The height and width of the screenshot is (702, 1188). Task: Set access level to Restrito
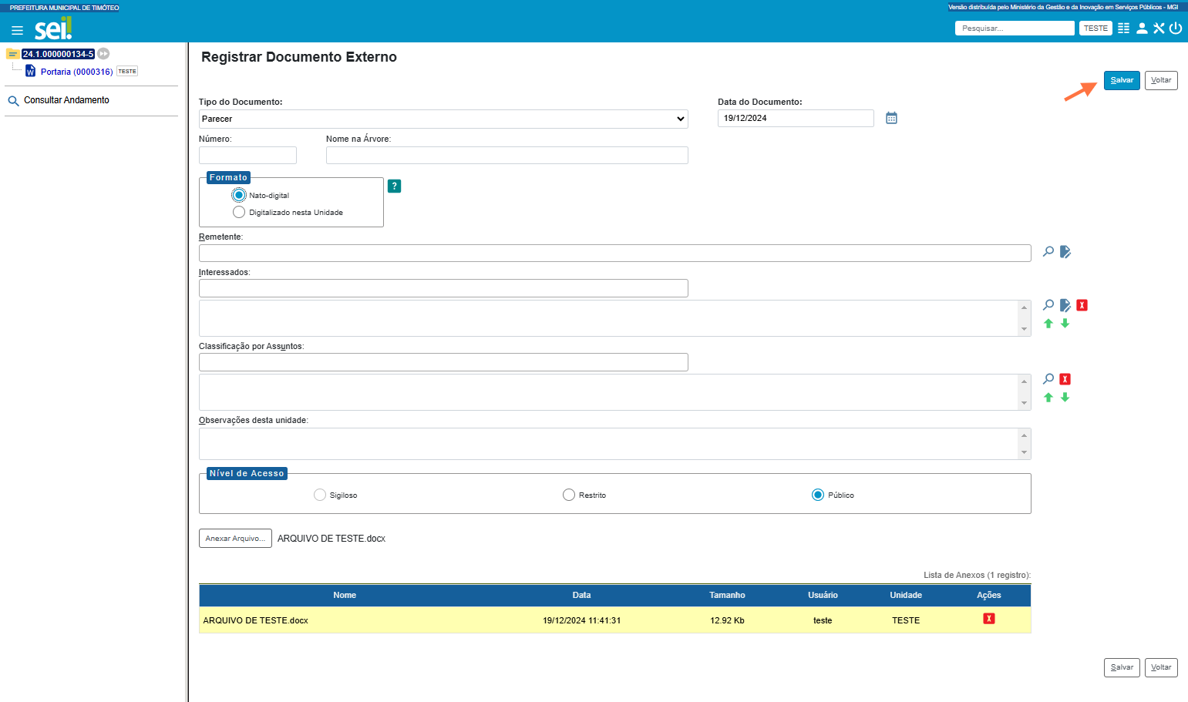tap(569, 495)
